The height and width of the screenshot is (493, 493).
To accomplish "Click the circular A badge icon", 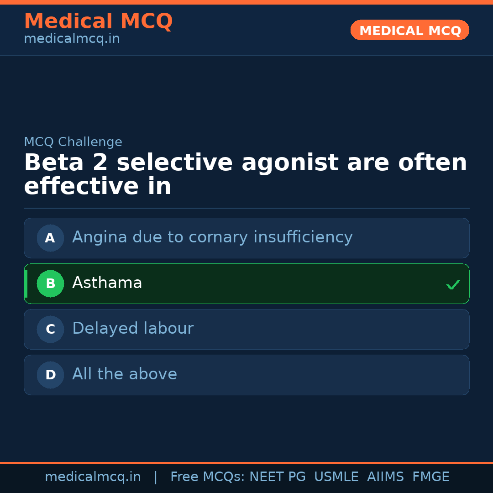I will coord(50,238).
